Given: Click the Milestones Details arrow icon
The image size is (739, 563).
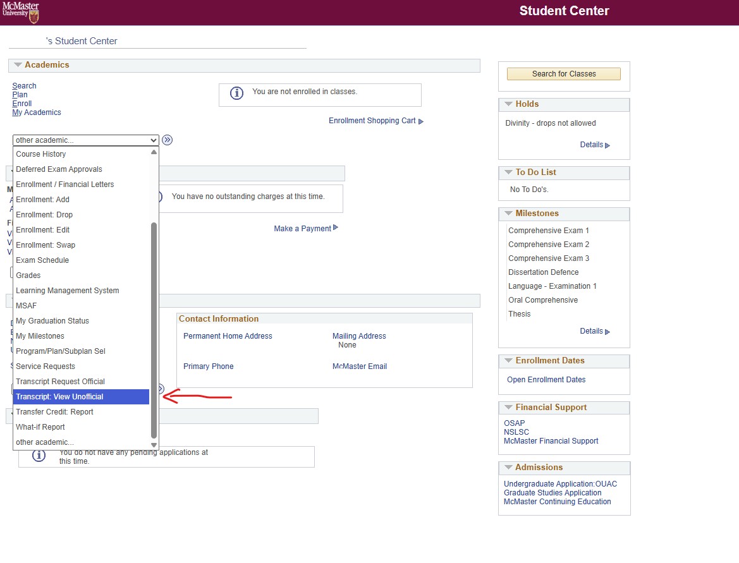Looking at the screenshot, I should coord(608,332).
